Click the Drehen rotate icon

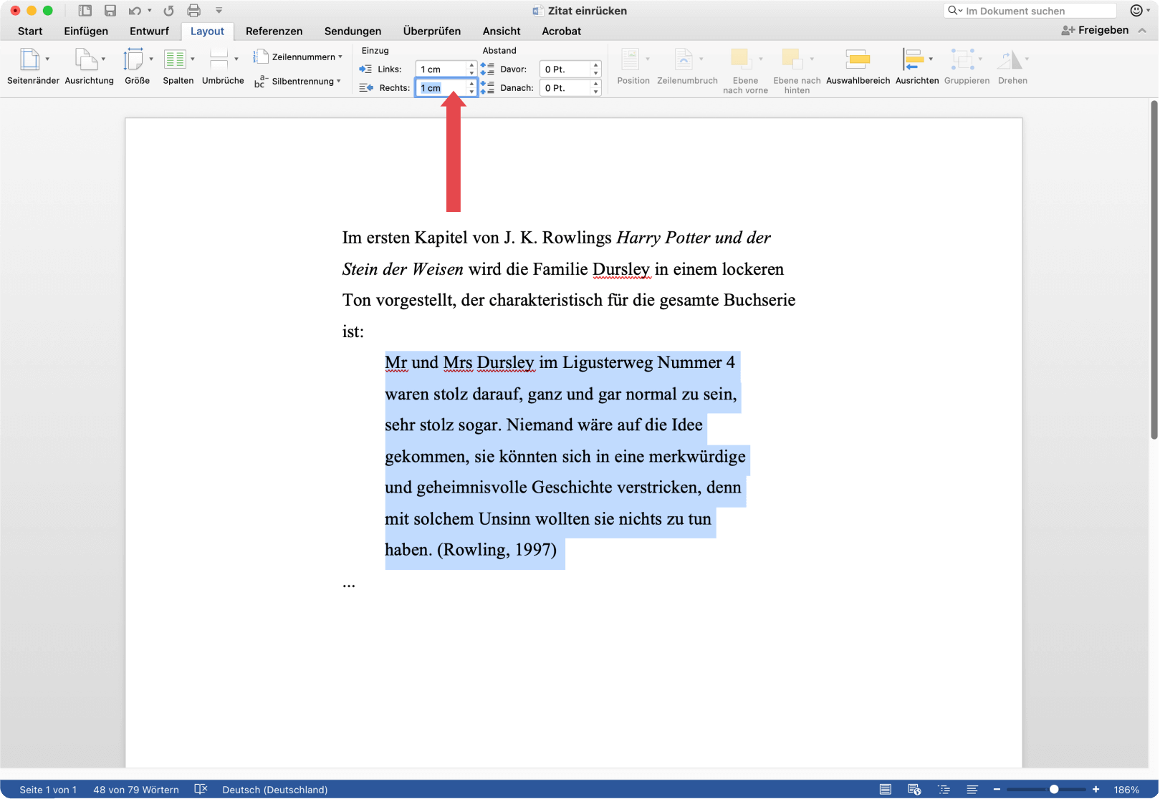(x=1010, y=59)
